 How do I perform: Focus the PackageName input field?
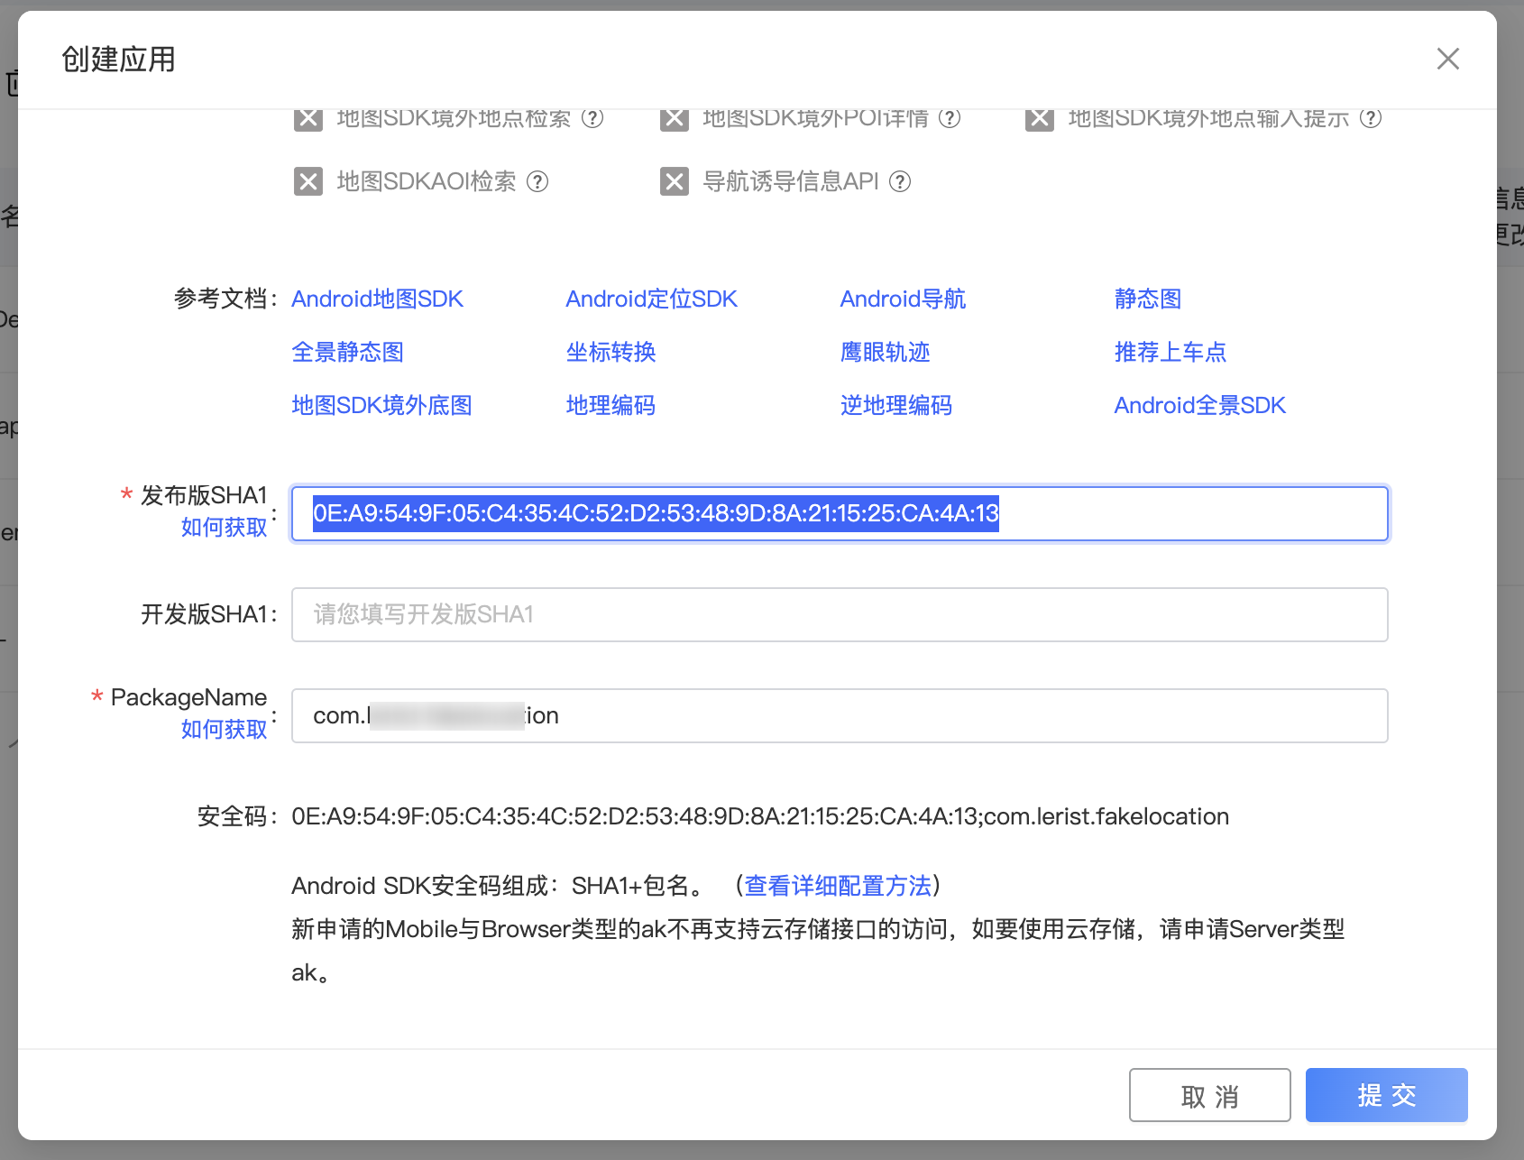tap(840, 715)
